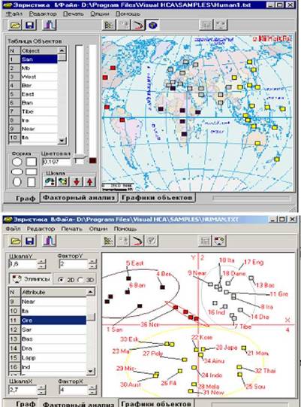
Task: Select 3D radio button
Action: [x=80, y=280]
